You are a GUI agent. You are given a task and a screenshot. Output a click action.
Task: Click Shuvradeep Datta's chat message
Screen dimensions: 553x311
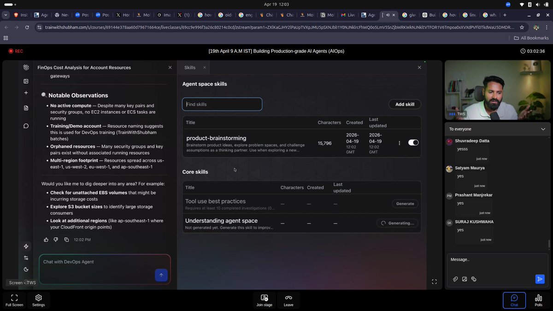click(x=462, y=149)
